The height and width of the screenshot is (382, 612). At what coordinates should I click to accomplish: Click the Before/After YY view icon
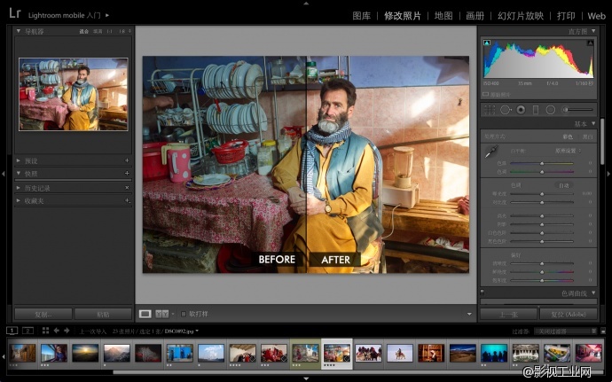tap(161, 313)
